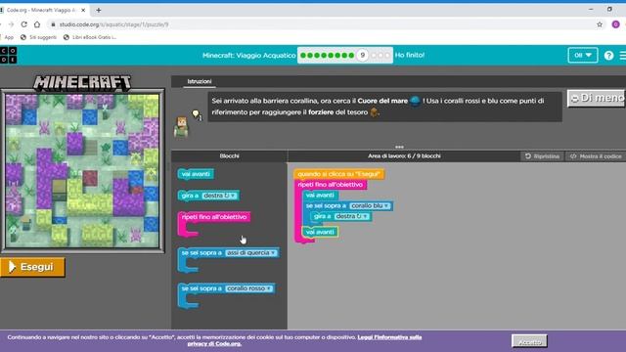
Task: Click the Alex character avatar
Action: 182,127
